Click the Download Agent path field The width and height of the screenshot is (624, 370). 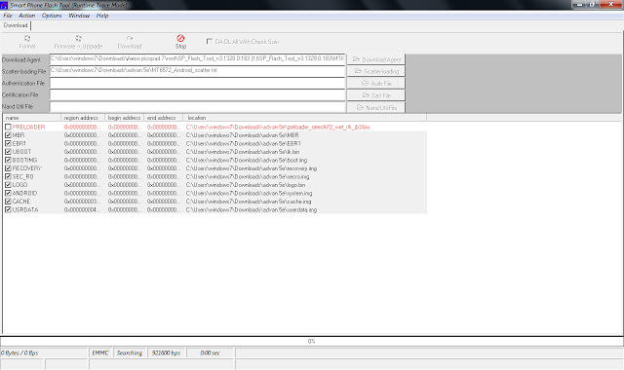(197, 59)
